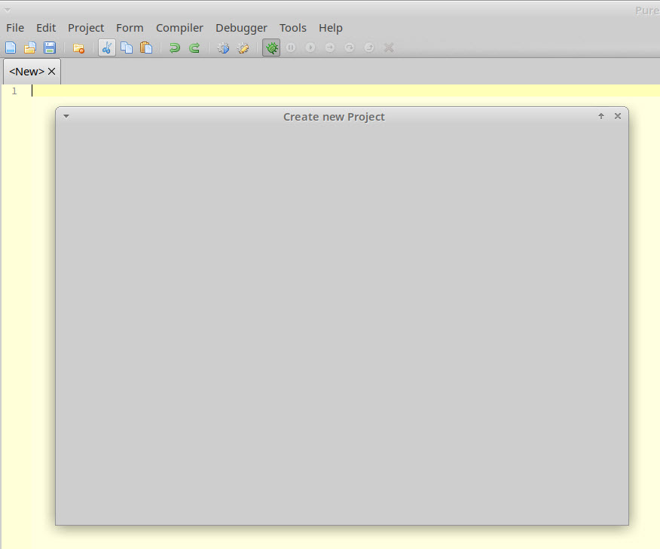
Task: Click the debugger Step Out icon
Action: (369, 48)
